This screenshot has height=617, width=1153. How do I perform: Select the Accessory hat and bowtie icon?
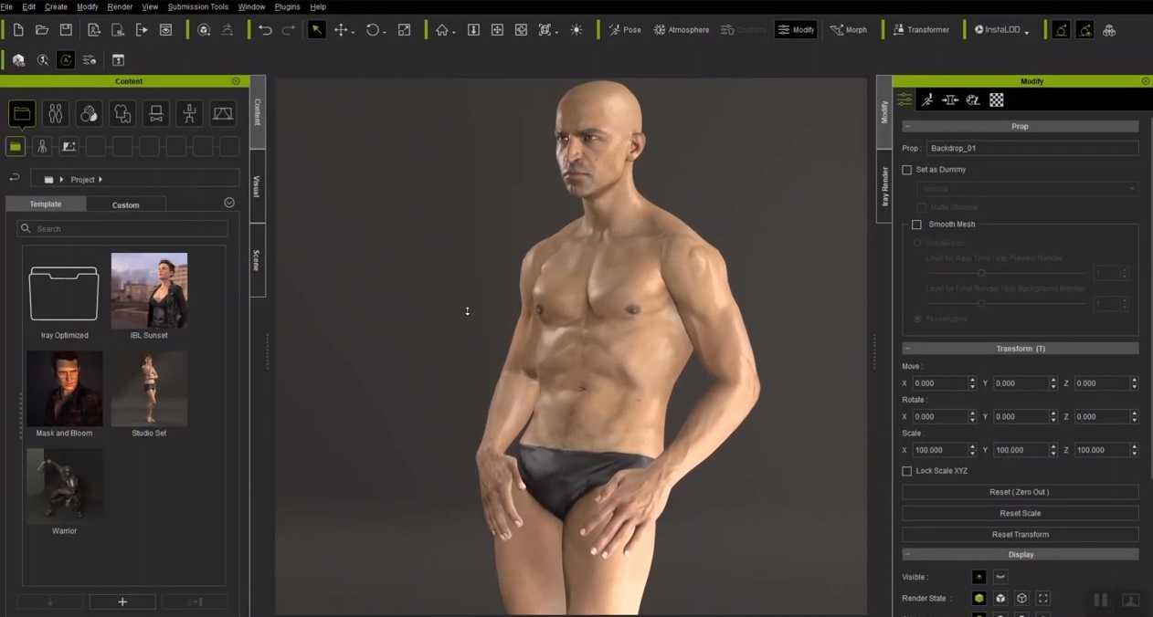[156, 114]
